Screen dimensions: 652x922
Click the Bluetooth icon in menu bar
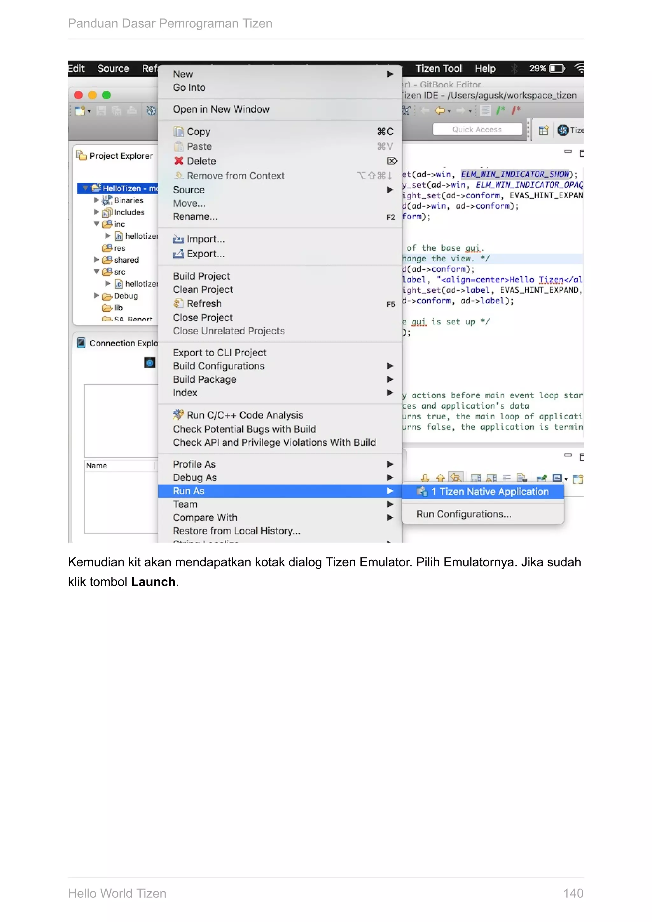point(514,69)
